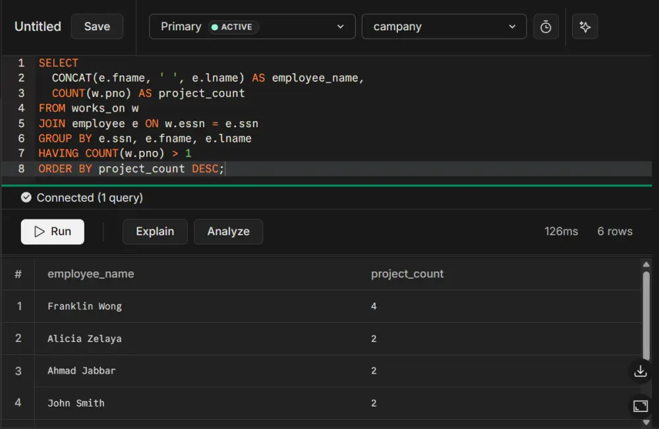This screenshot has height=429, width=659.
Task: Click Explain to view query plan
Action: [155, 231]
